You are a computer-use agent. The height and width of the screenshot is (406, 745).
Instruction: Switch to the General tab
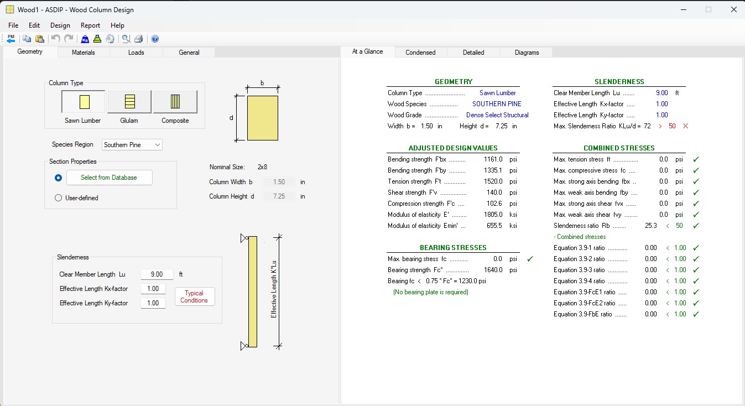coord(189,53)
